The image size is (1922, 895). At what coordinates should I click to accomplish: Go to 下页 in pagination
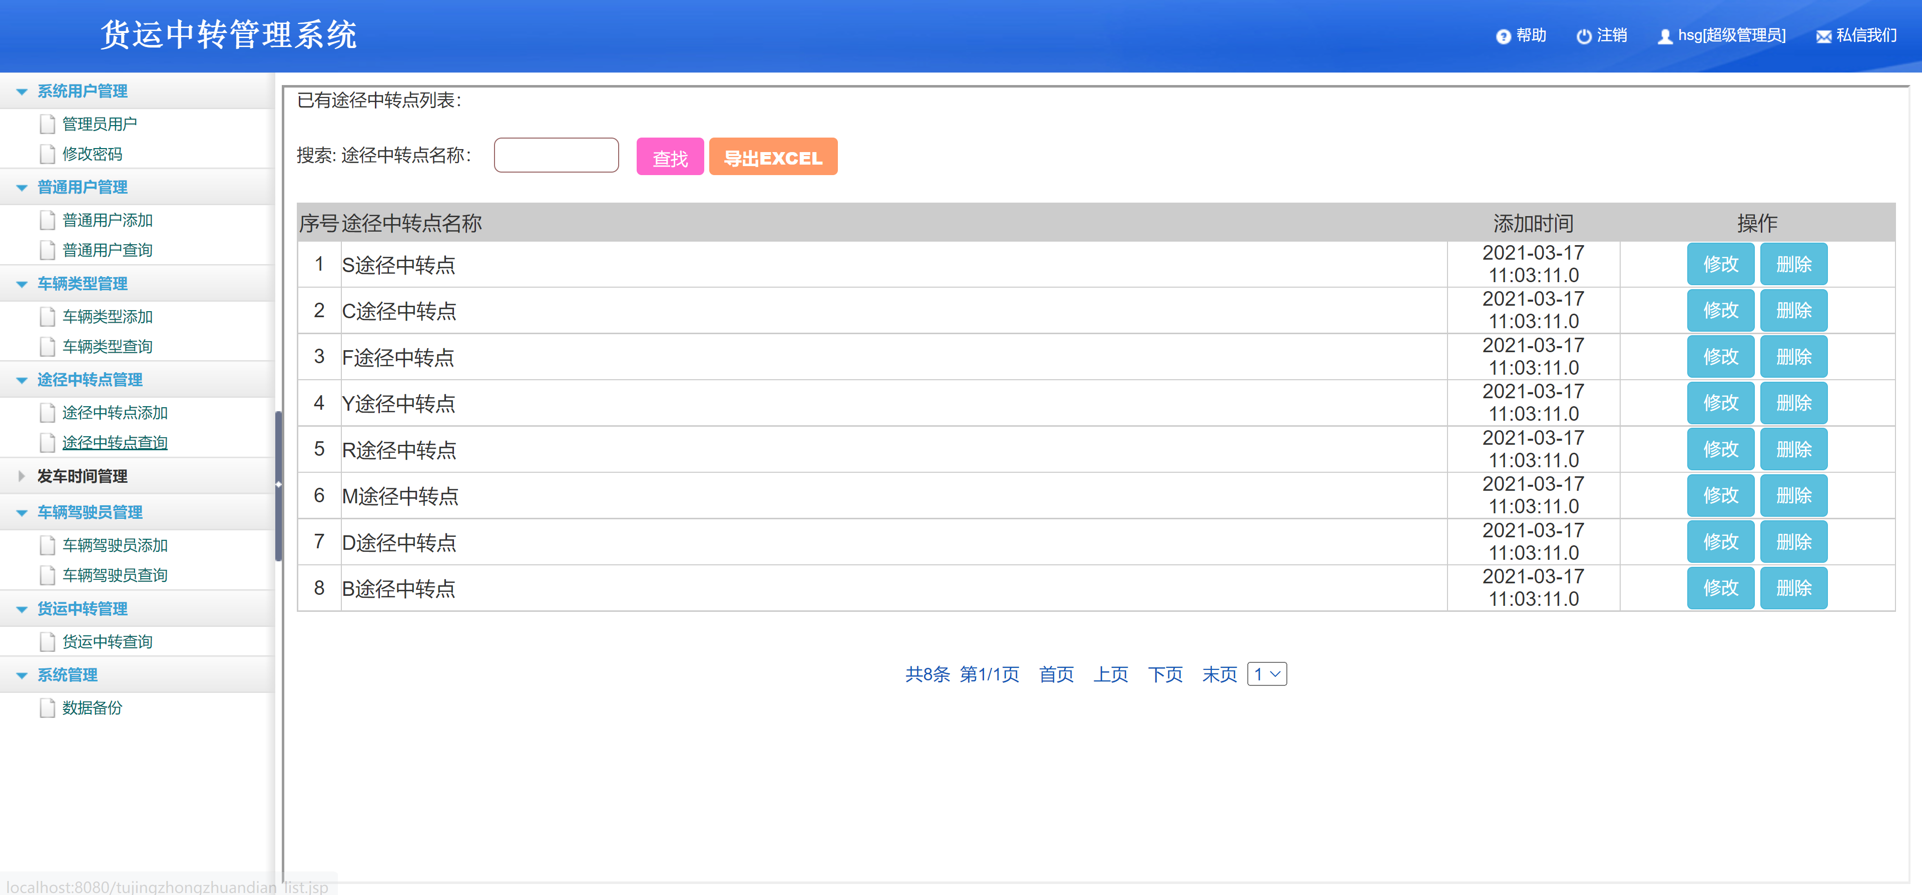(1165, 674)
